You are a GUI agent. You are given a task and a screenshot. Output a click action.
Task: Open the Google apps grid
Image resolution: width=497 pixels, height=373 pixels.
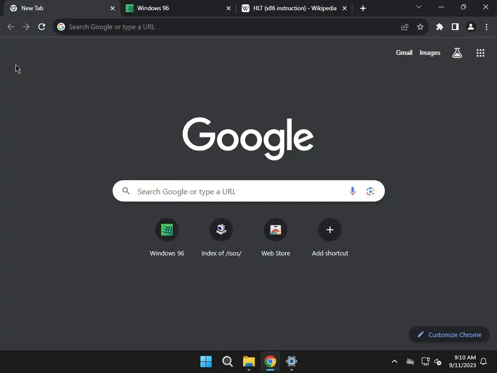[480, 53]
